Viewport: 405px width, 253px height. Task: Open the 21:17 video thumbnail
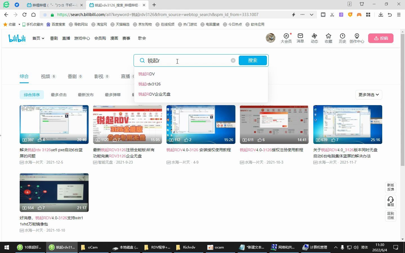(54, 193)
